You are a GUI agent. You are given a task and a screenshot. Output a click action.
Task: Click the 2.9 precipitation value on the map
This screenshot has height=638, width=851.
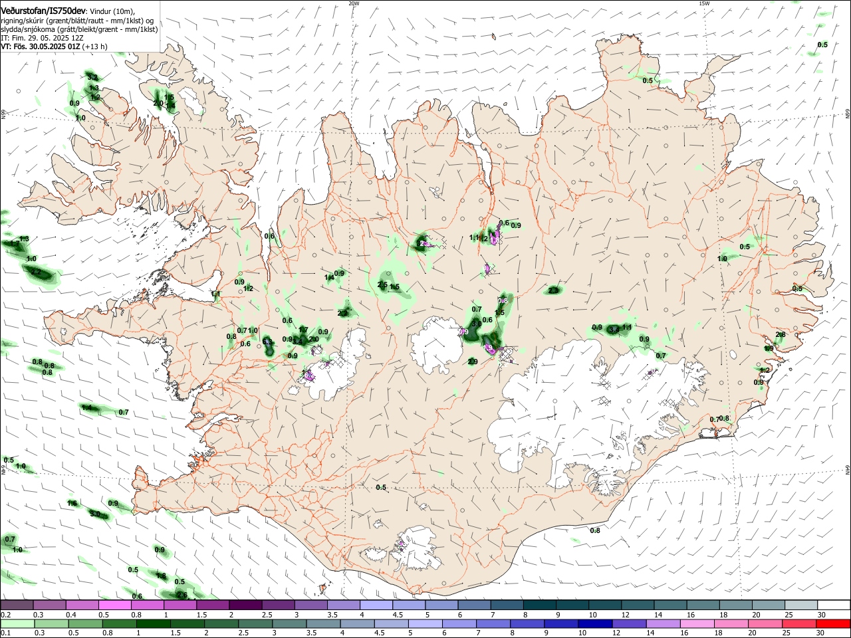(473, 362)
